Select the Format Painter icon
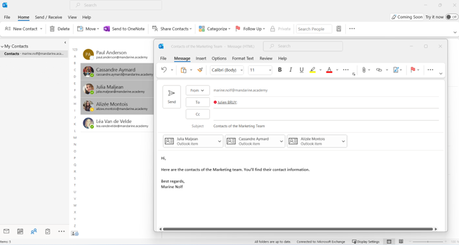The height and width of the screenshot is (245, 459). tap(200, 69)
